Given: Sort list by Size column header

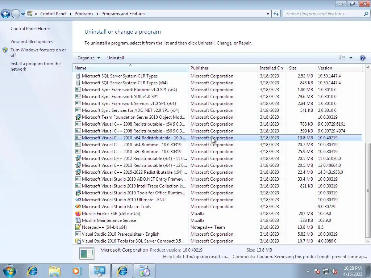Looking at the screenshot, I should pos(301,68).
